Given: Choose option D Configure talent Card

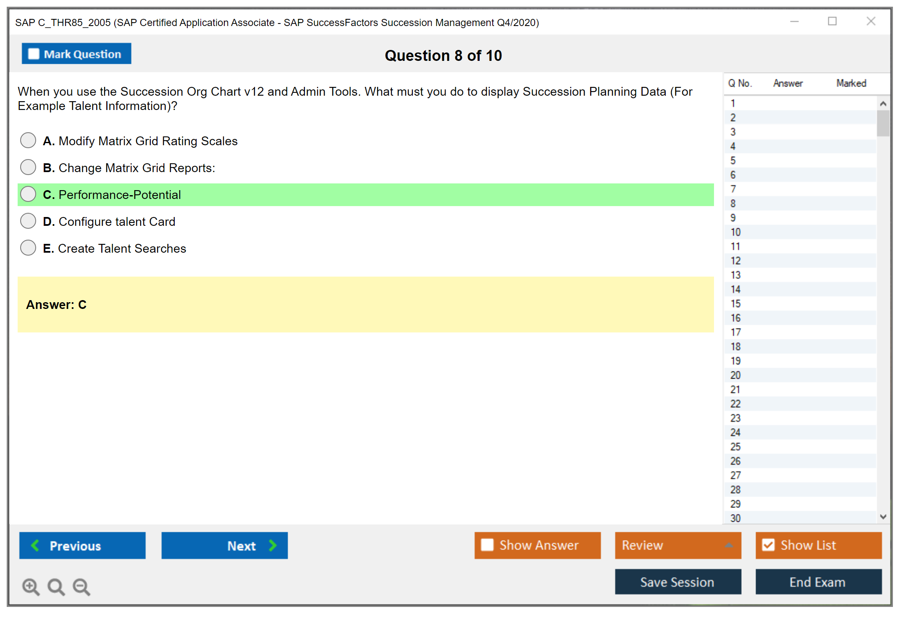Looking at the screenshot, I should pyautogui.click(x=28, y=221).
